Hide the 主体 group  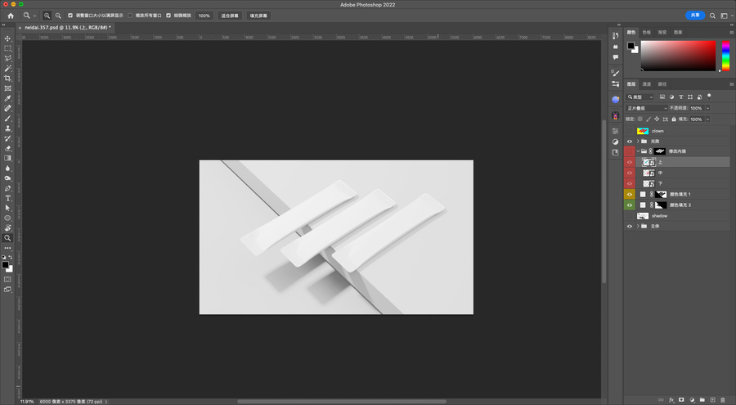[630, 226]
